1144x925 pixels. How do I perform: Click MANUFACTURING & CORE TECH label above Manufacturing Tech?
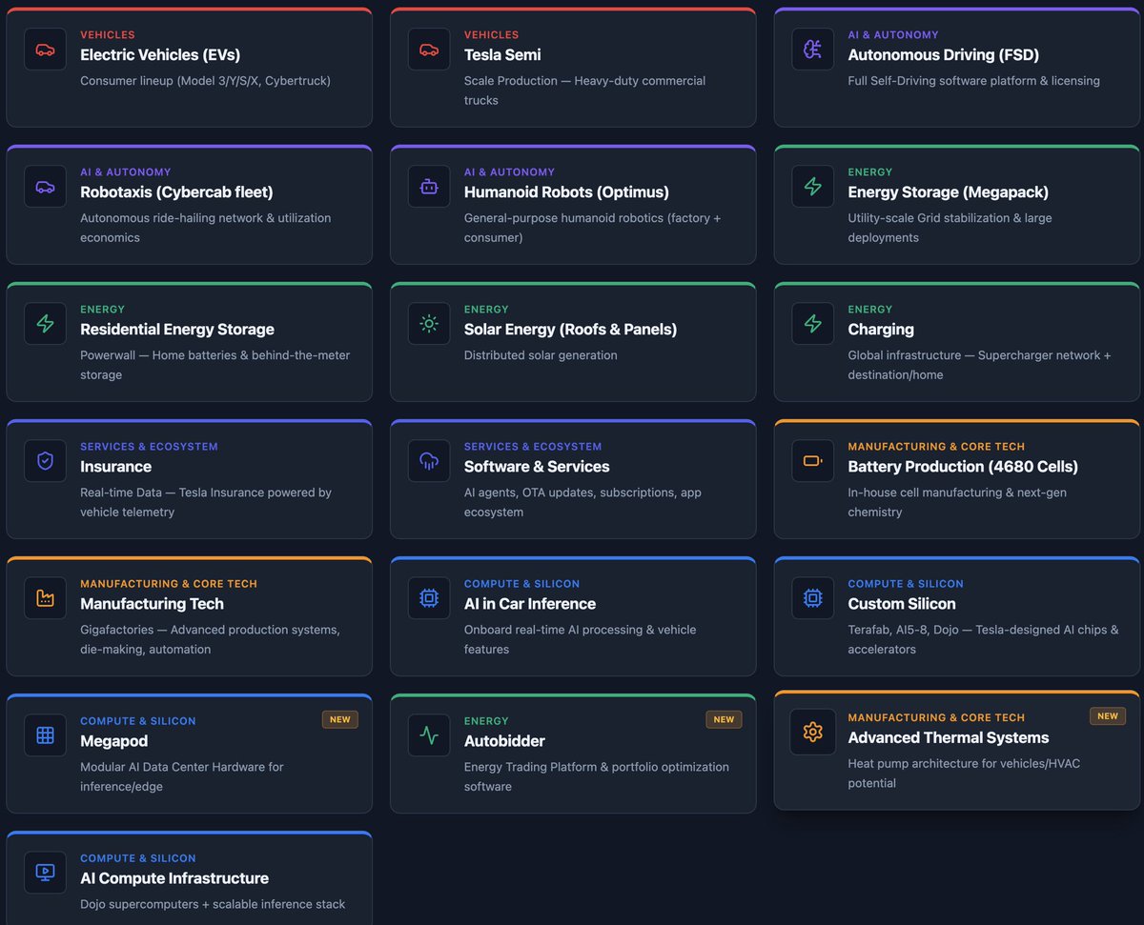(169, 583)
